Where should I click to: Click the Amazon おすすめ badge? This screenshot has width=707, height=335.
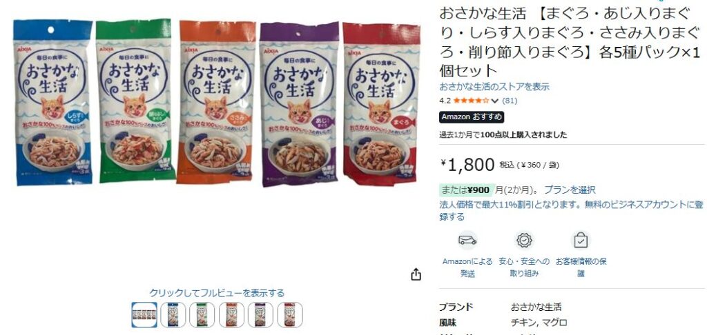coord(472,117)
